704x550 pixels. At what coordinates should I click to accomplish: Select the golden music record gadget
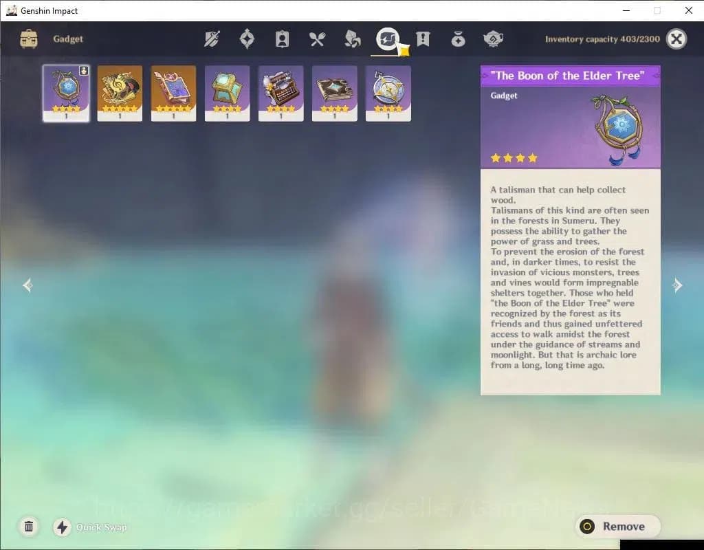(120, 93)
